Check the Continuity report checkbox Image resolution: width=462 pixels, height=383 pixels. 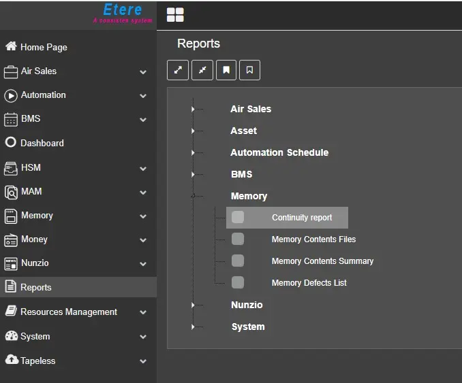tap(238, 217)
